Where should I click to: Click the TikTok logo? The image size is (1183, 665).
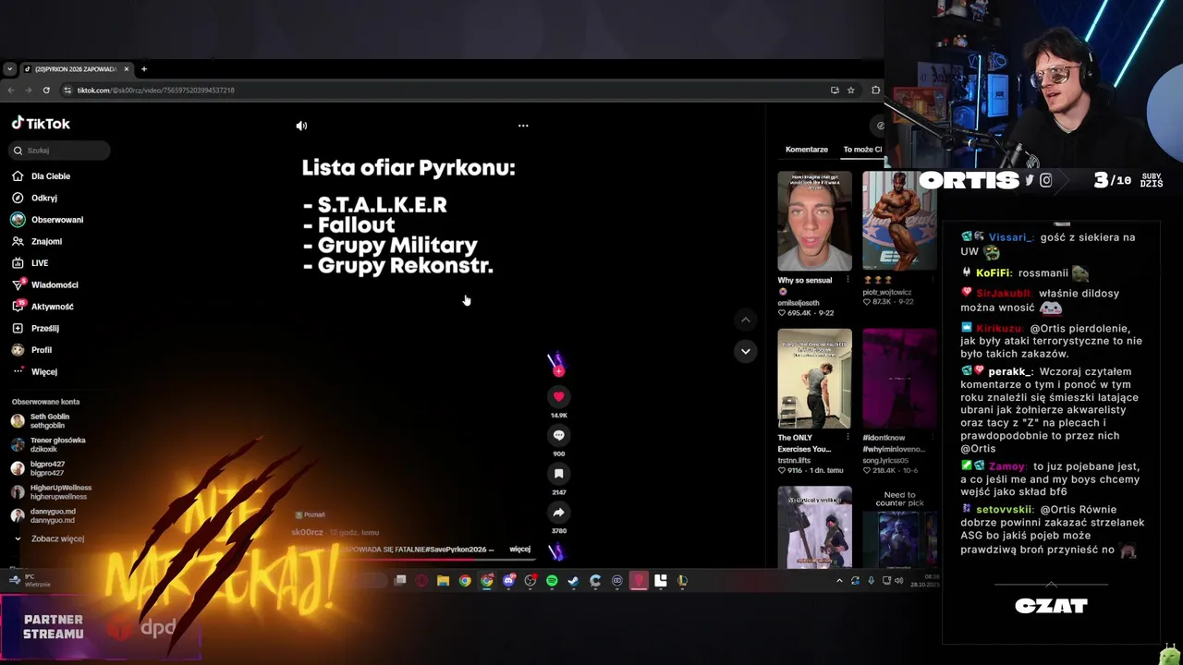[x=41, y=123]
